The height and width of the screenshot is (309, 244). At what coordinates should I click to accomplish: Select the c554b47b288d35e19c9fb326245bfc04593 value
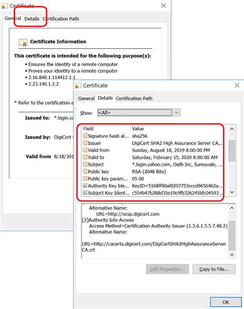tap(177, 193)
